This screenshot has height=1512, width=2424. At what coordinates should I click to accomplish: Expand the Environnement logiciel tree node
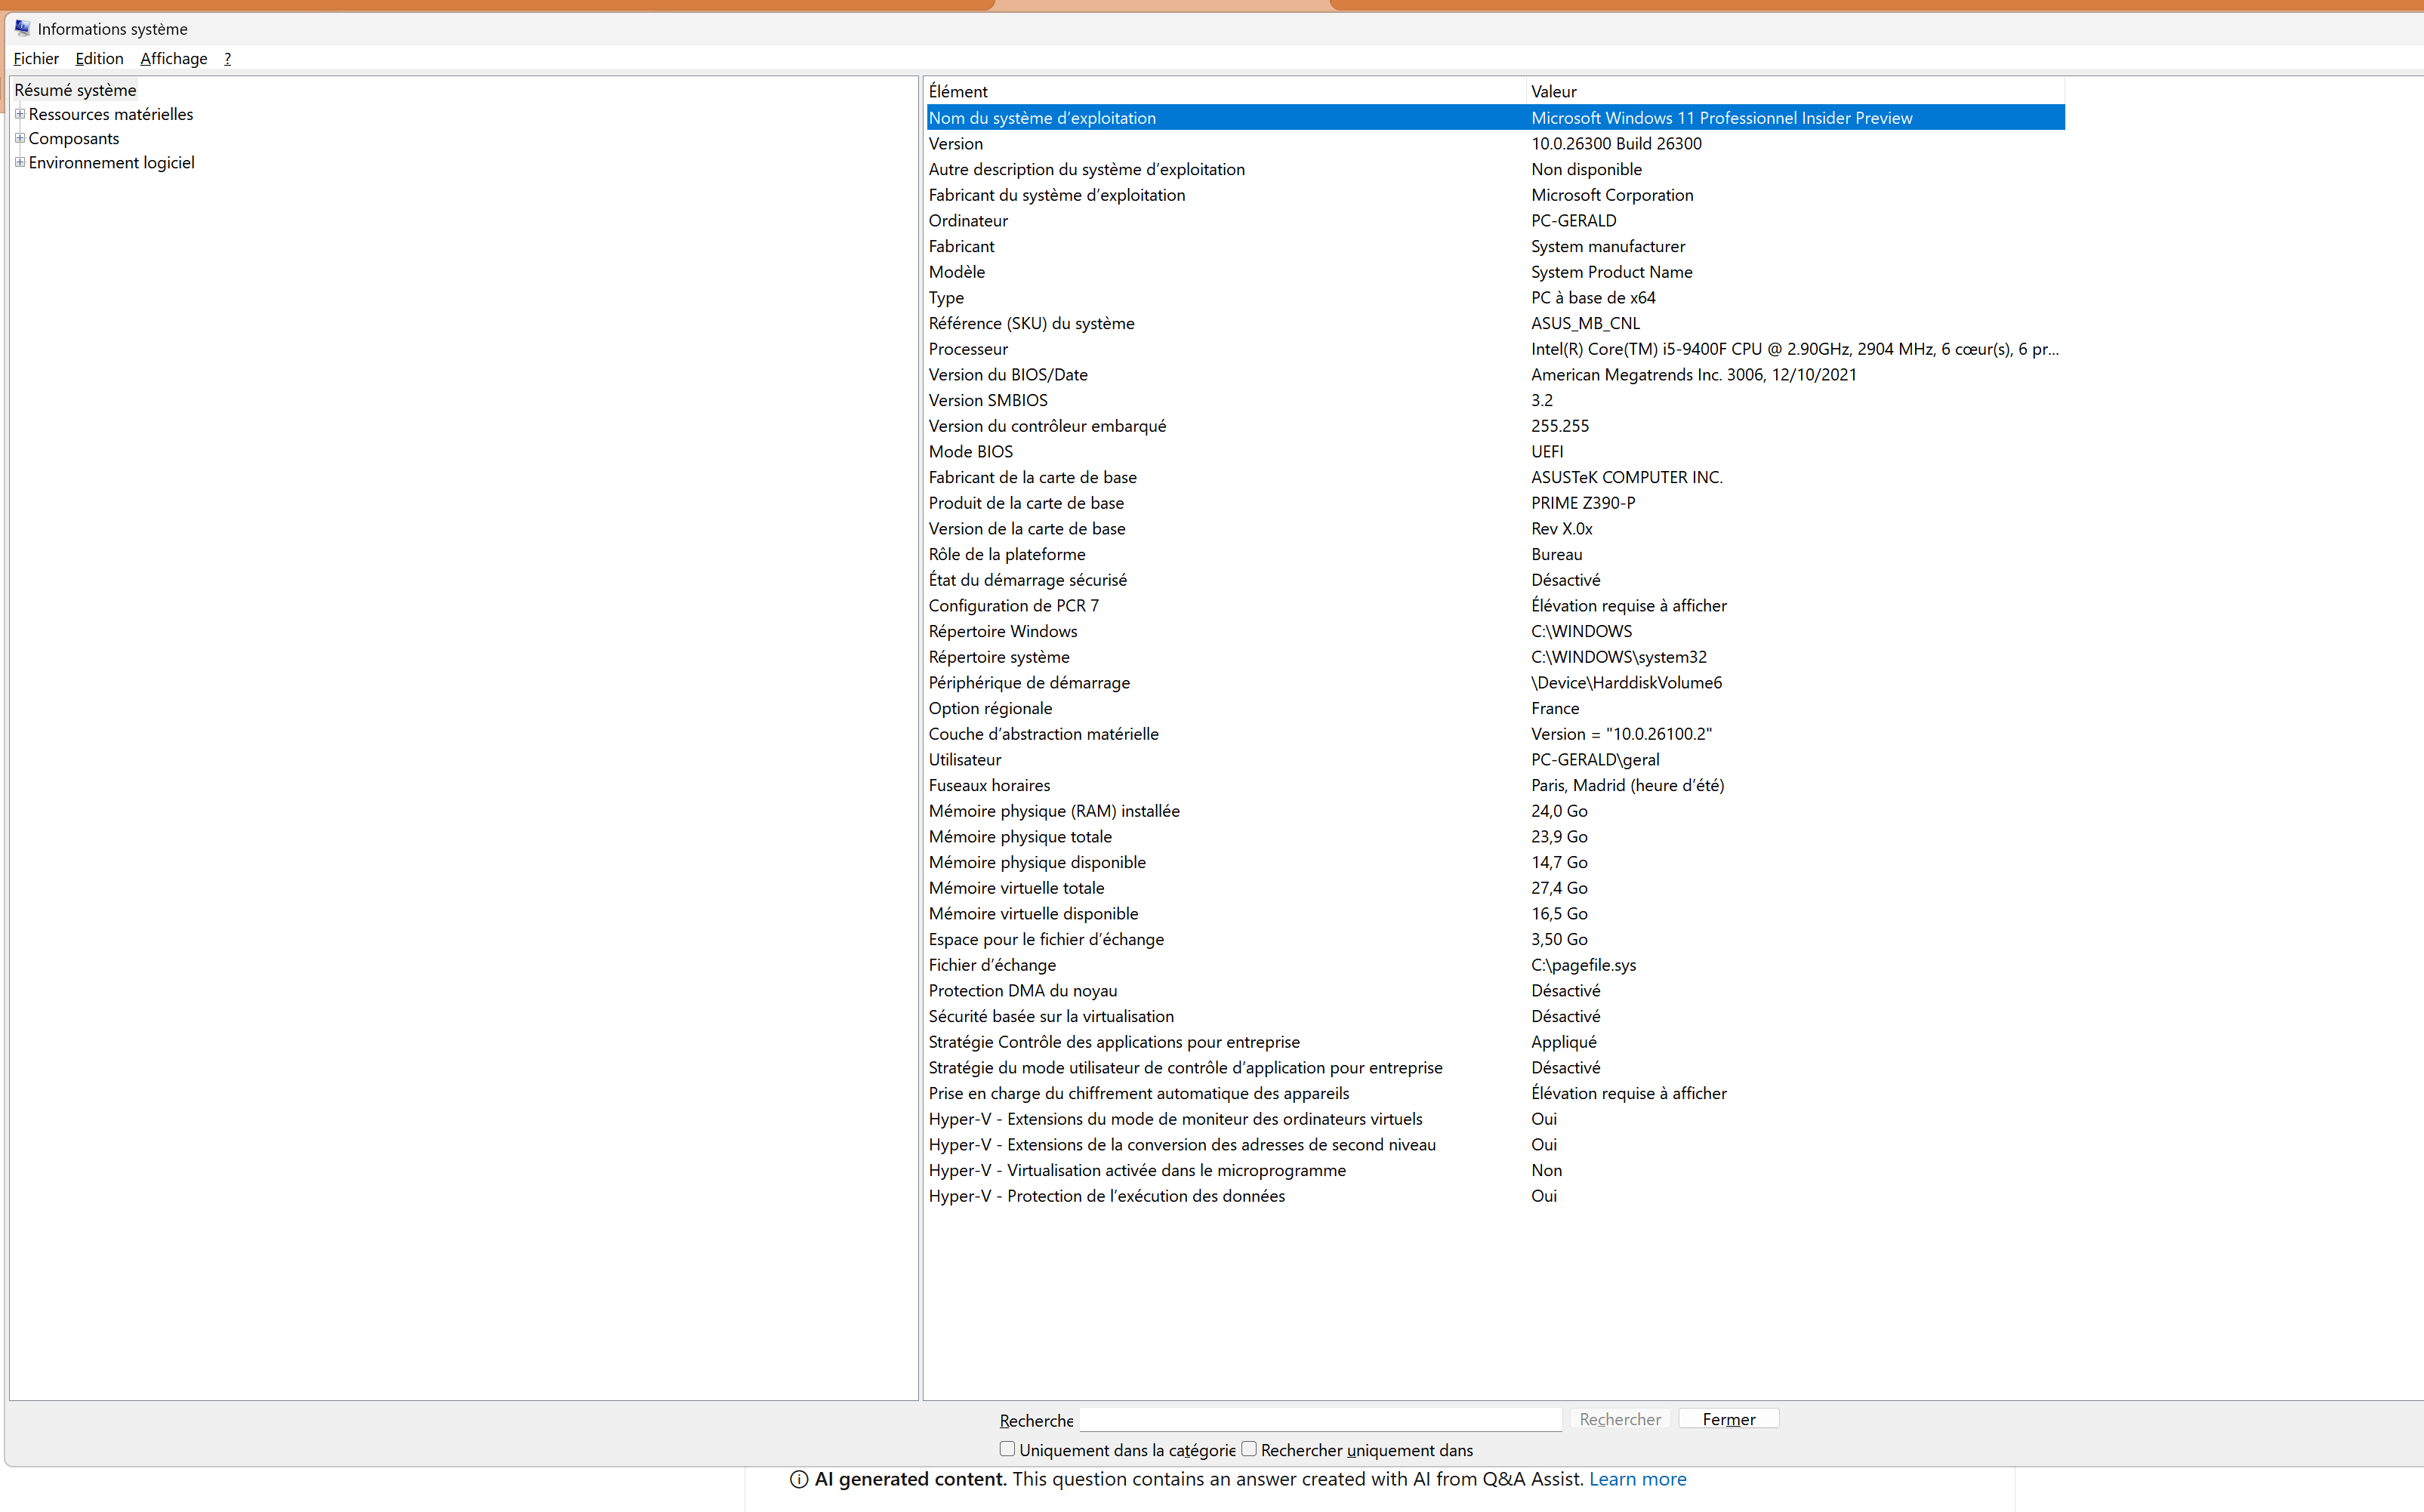click(x=19, y=162)
